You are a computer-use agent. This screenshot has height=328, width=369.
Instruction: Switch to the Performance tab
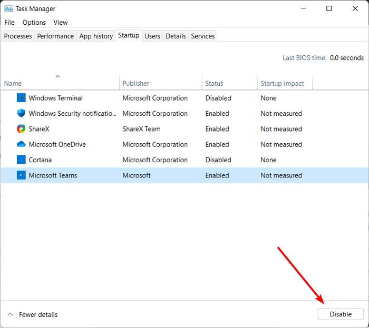click(x=55, y=36)
